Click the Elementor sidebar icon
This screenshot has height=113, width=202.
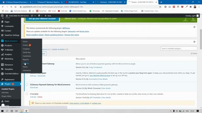pyautogui.click(x=2, y=65)
